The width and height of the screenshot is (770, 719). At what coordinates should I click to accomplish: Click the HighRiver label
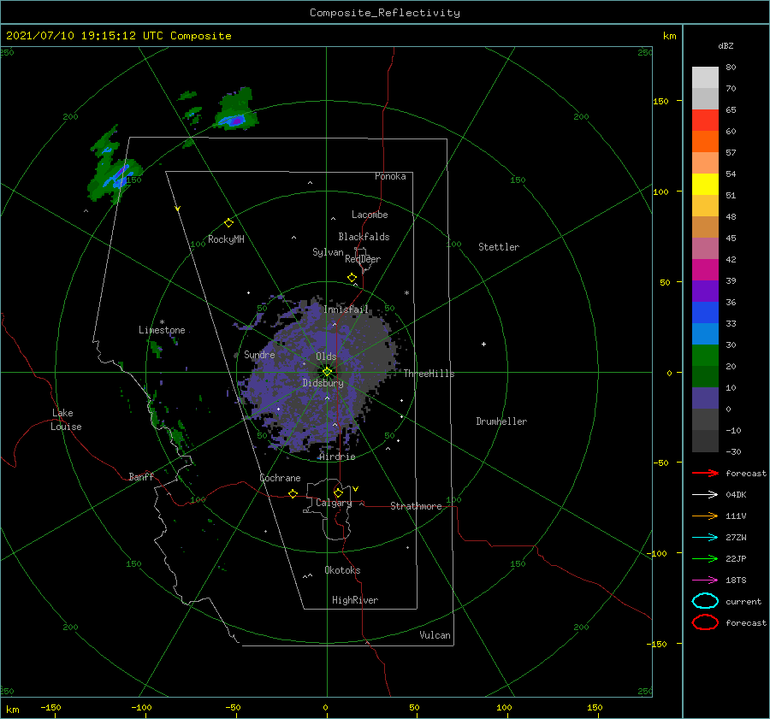coord(355,600)
